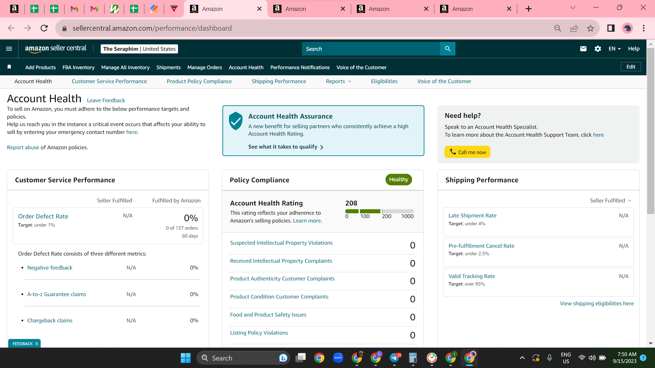The height and width of the screenshot is (368, 655).
Task: Bookmark this page with the star icon
Action: pyautogui.click(x=591, y=28)
